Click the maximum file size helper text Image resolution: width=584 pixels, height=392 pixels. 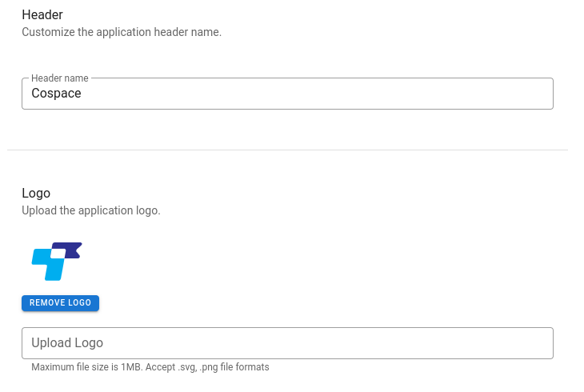click(x=150, y=367)
